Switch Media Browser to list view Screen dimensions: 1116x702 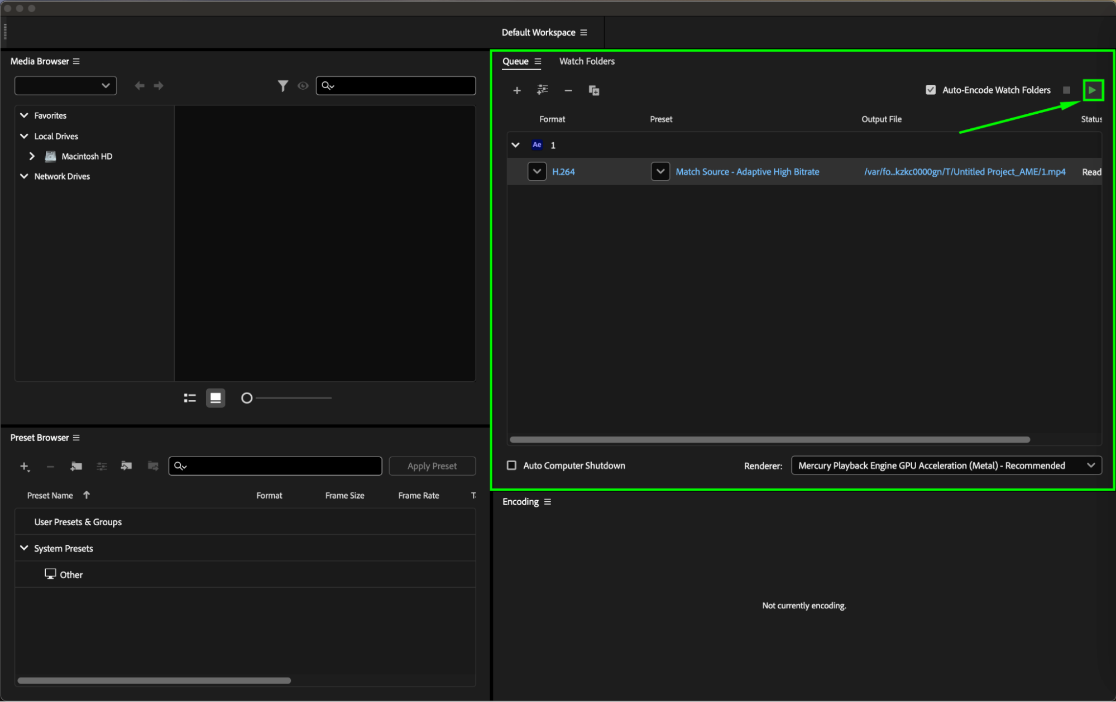coord(190,398)
